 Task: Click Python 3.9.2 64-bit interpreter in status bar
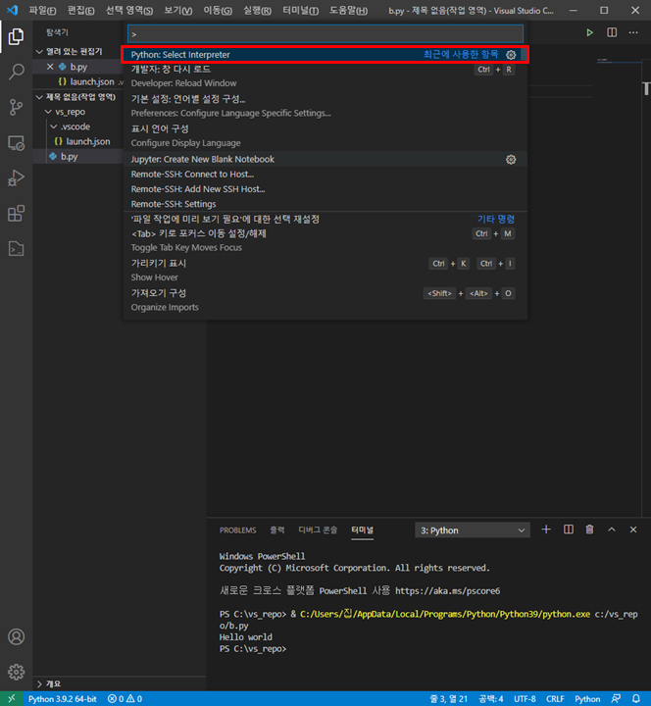tap(62, 699)
